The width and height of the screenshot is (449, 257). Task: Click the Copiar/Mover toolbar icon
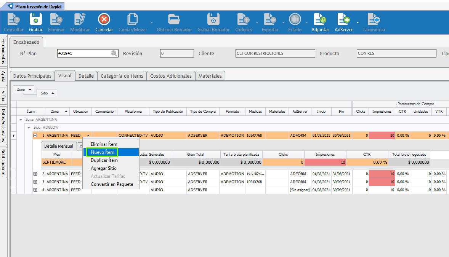[132, 19]
